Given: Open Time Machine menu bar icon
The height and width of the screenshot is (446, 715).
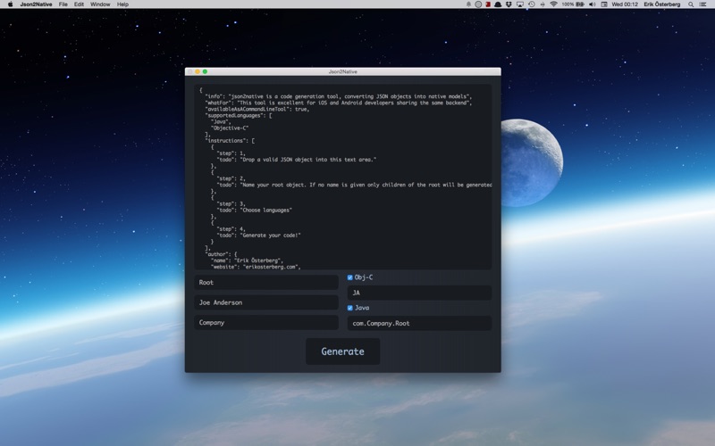Looking at the screenshot, I should pos(532,4).
